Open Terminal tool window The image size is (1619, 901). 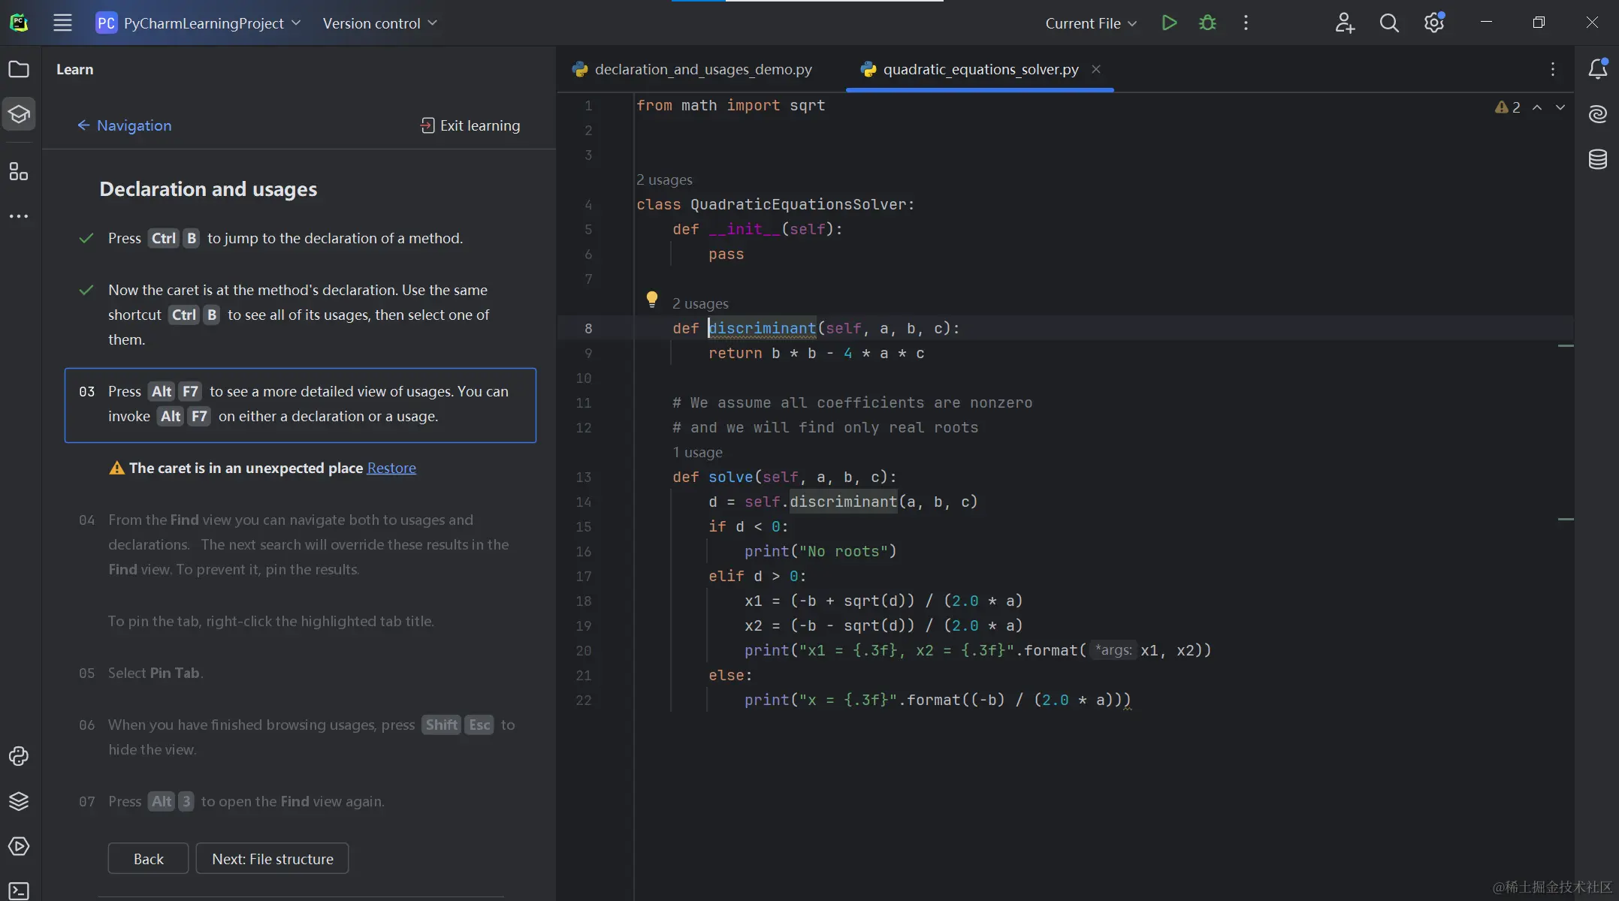[x=19, y=890]
